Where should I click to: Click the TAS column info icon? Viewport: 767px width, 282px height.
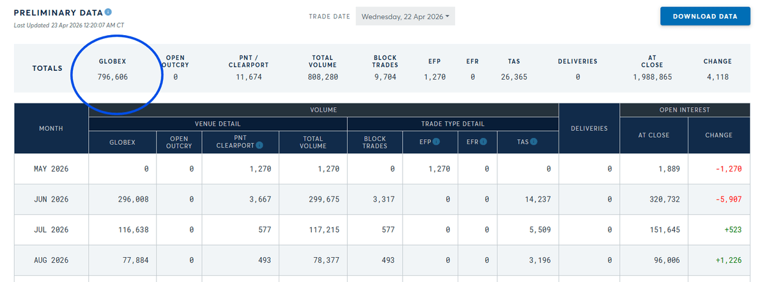(x=534, y=142)
